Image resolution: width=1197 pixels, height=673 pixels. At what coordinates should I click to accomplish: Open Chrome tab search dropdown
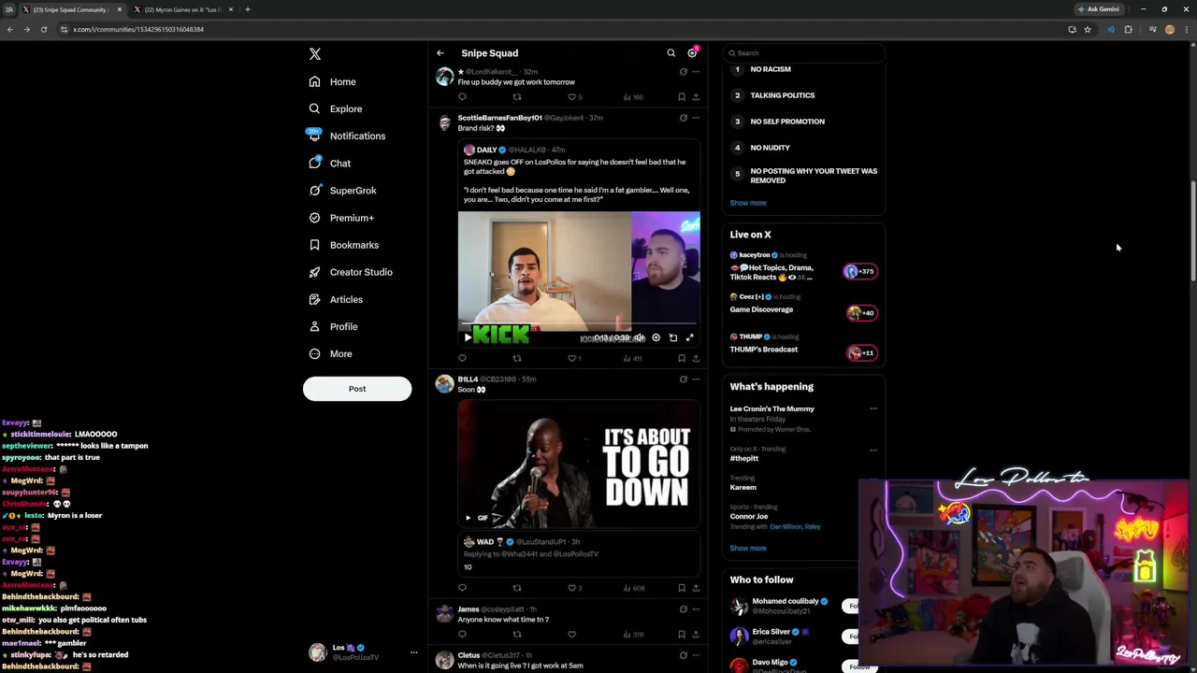click(9, 9)
